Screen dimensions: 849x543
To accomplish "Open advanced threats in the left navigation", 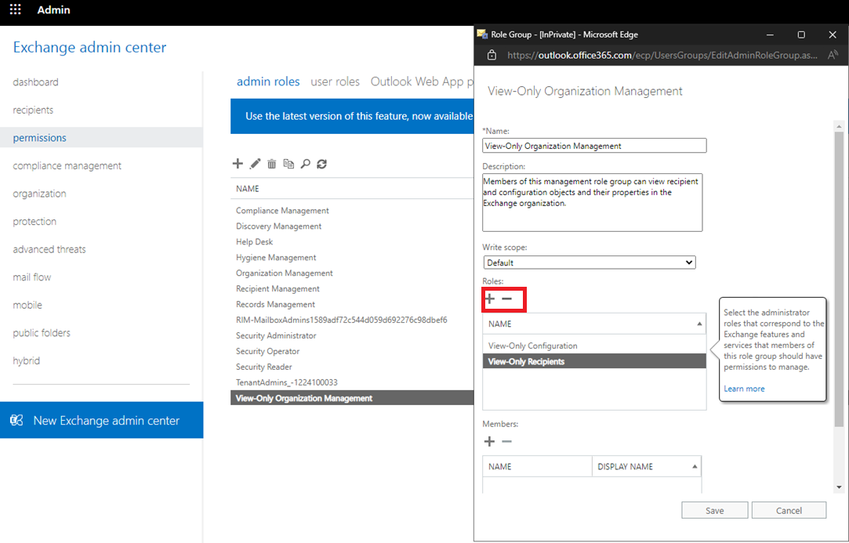I will pyautogui.click(x=49, y=249).
